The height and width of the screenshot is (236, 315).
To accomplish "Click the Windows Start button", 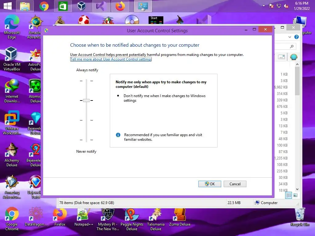I will 8,6.
